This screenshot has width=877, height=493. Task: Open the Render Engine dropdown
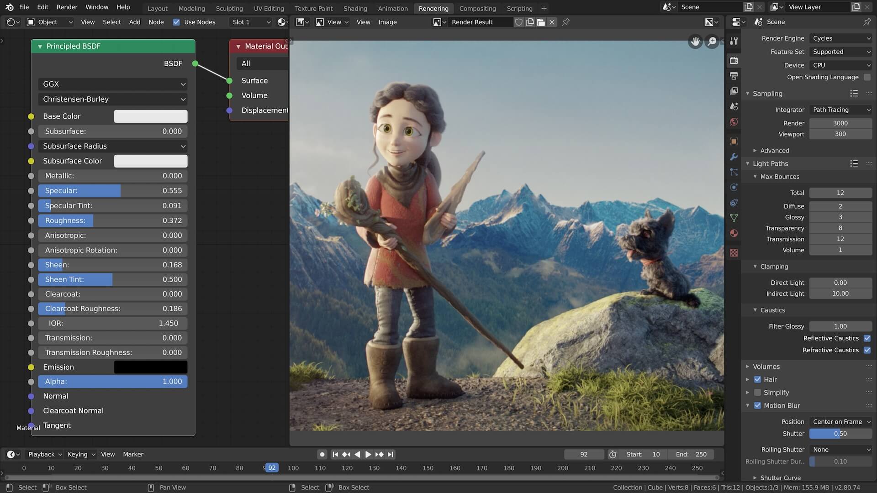click(841, 38)
